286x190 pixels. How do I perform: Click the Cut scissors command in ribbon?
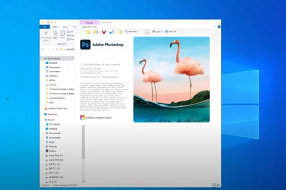(x=70, y=31)
